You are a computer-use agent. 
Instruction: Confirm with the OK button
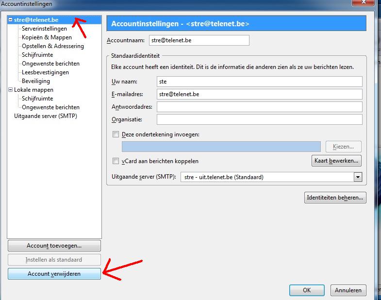point(307,290)
